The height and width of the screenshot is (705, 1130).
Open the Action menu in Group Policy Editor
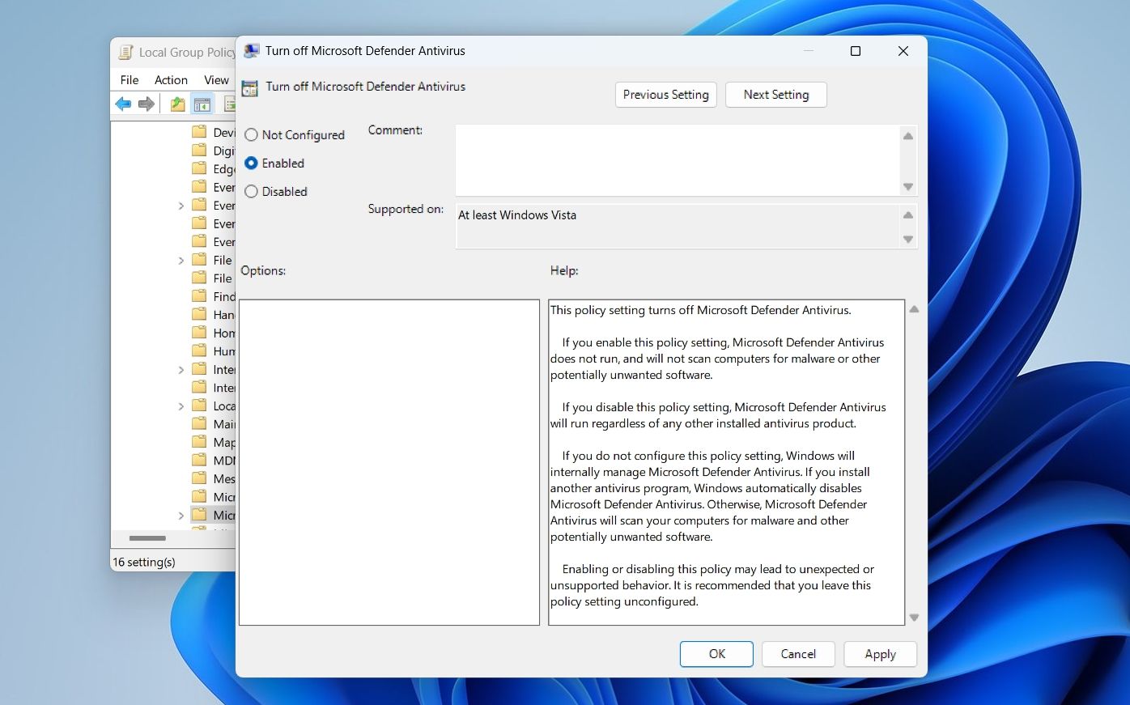171,80
